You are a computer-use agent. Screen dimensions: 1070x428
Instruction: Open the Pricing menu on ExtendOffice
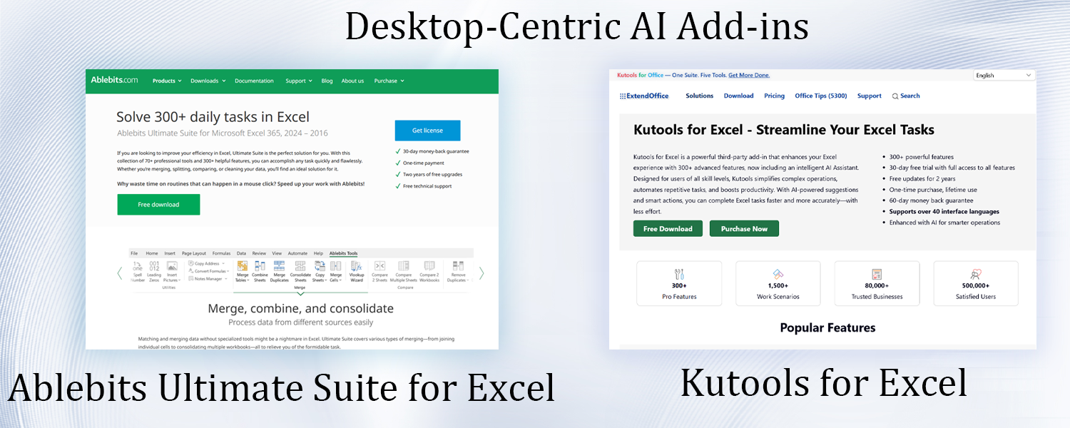[774, 96]
